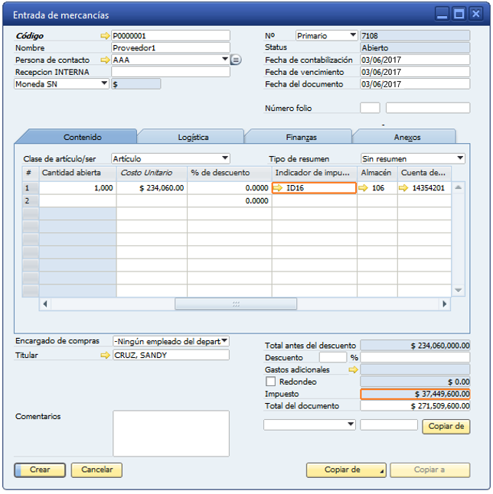The width and height of the screenshot is (493, 494).
Task: Expand the Primario series dropdown
Action: (352, 35)
